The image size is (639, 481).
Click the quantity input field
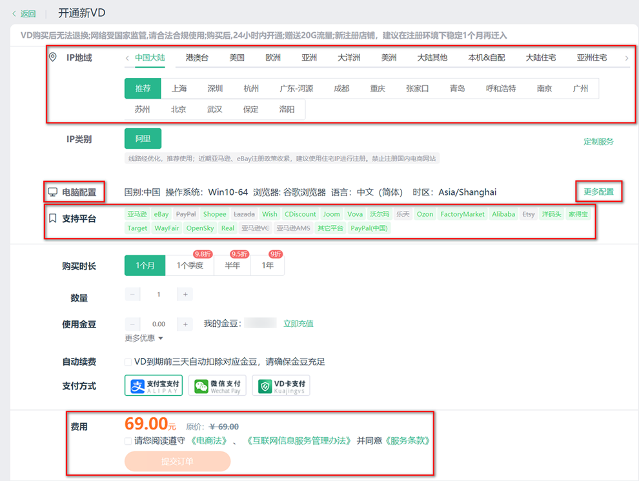[159, 294]
